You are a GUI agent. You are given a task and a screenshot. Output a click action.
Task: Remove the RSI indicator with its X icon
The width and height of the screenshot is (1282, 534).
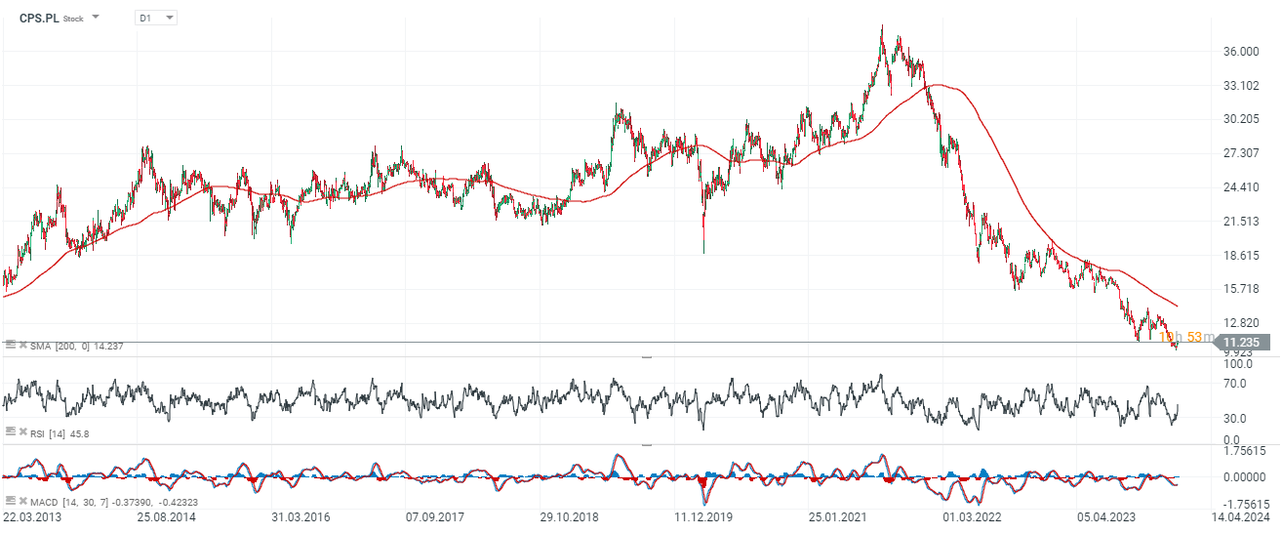click(x=22, y=433)
